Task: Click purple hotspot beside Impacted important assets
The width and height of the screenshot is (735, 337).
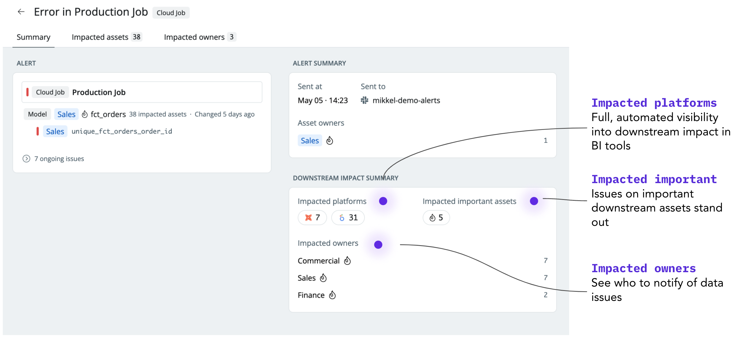Action: [533, 201]
